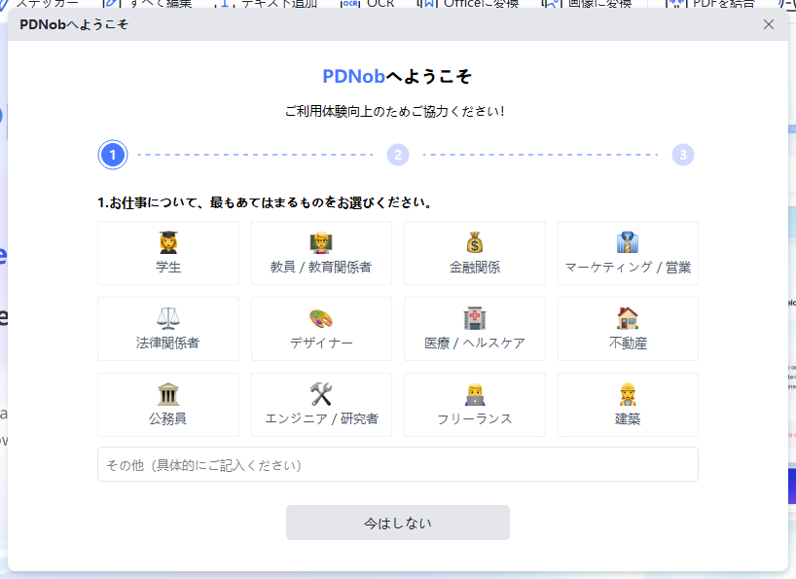Pick the 金融関係 money bag icon
Screen dimensions: 796x579
pyautogui.click(x=474, y=242)
